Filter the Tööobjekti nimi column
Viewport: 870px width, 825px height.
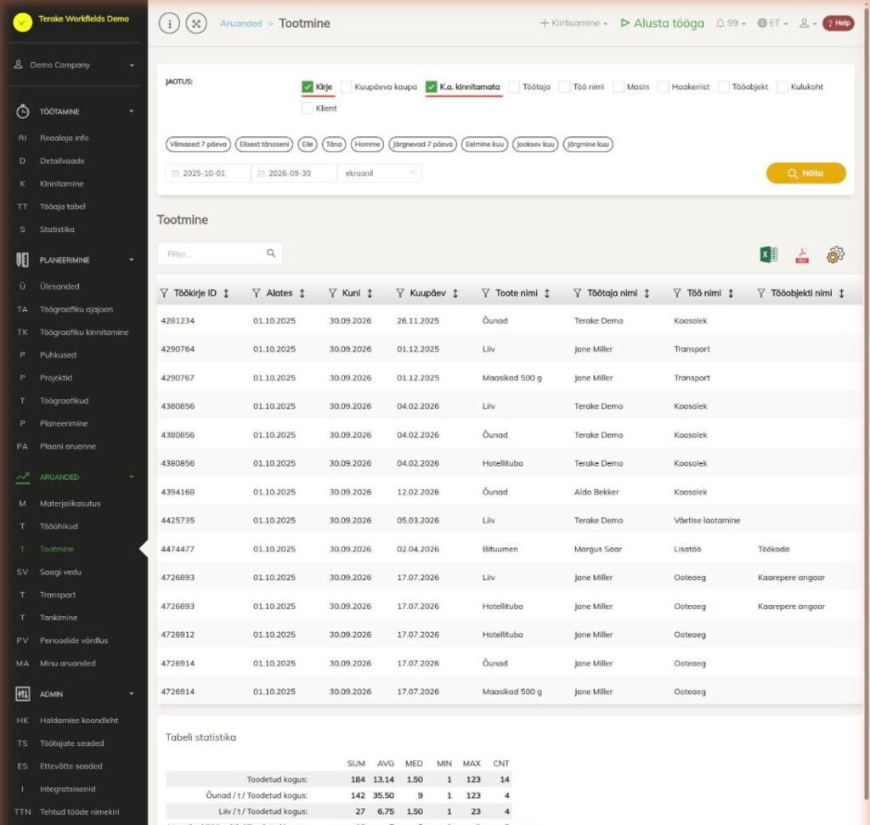point(760,293)
